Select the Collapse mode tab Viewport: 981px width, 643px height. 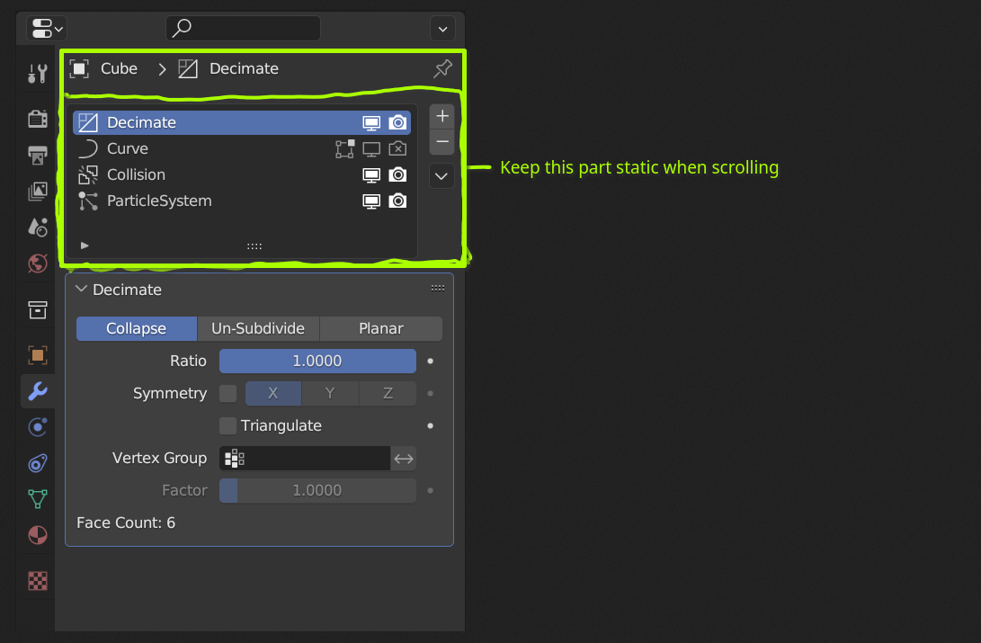click(x=137, y=328)
